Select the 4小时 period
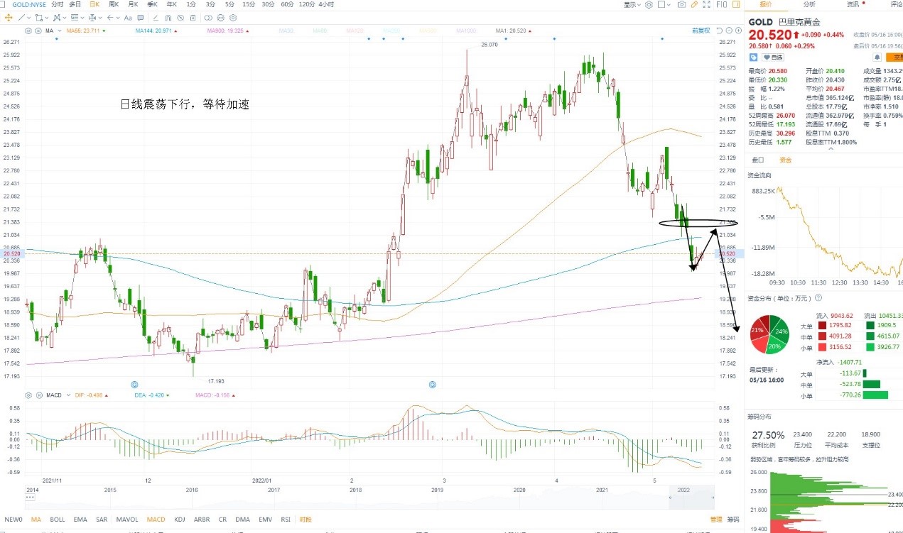 pos(327,4)
